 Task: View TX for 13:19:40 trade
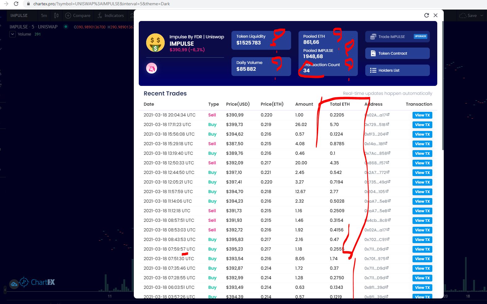click(422, 154)
